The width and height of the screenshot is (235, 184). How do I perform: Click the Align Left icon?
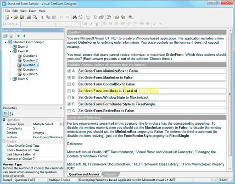(x=105, y=24)
